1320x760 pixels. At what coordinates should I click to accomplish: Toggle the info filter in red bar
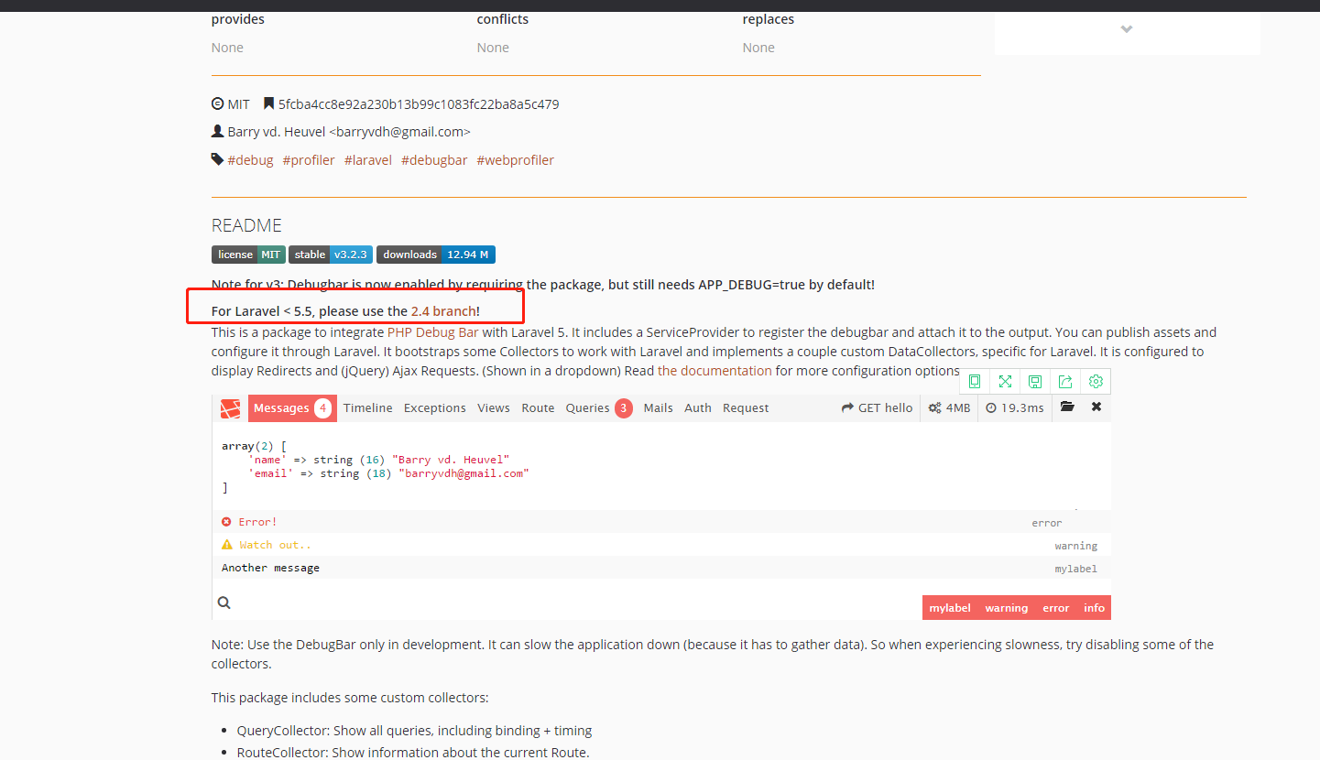1095,608
